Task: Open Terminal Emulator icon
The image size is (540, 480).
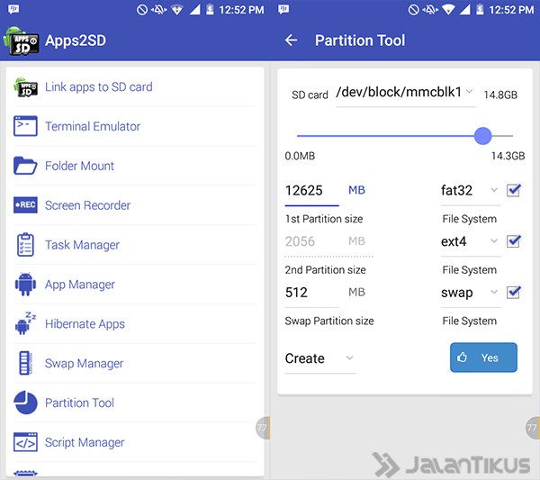Action: (x=25, y=127)
